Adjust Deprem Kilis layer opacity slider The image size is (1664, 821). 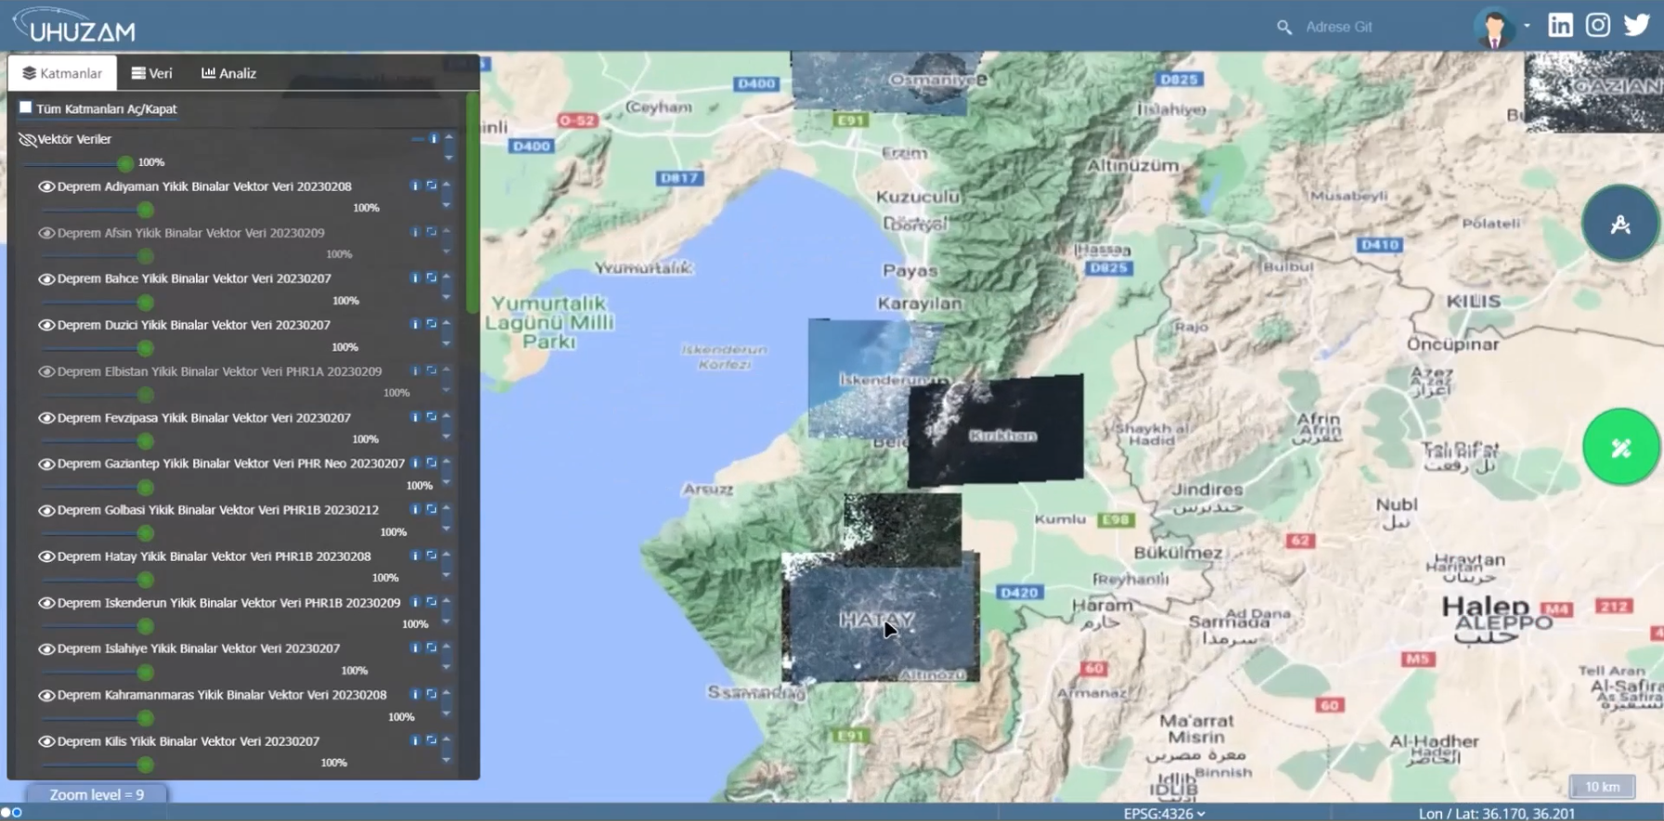click(x=97, y=764)
